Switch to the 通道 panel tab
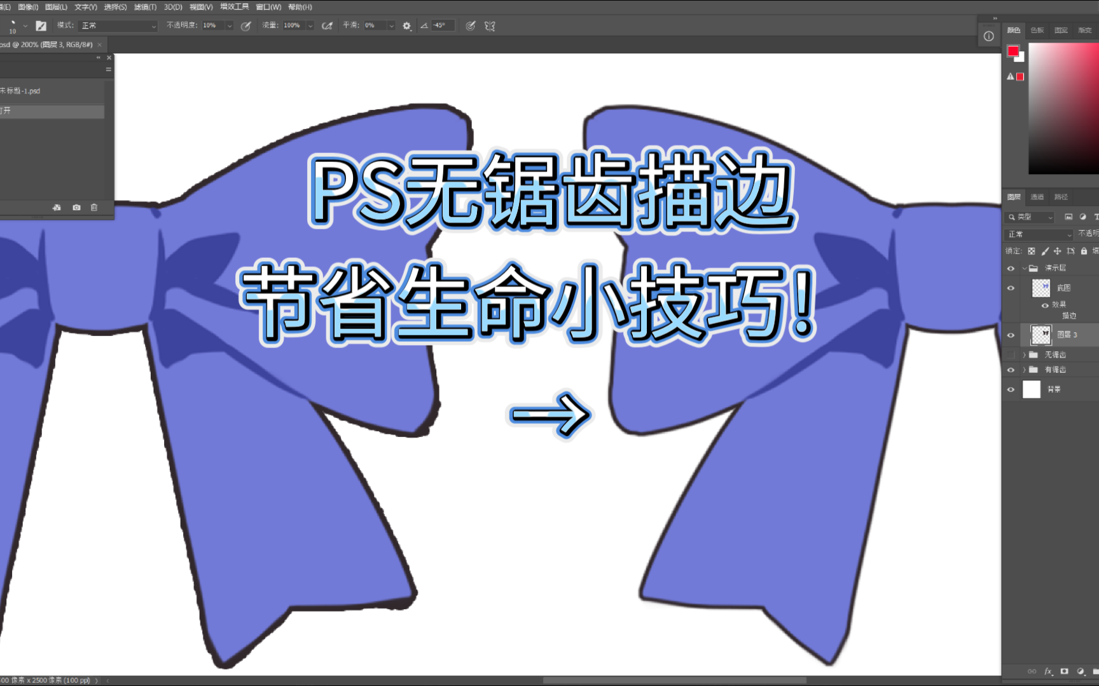This screenshot has width=1099, height=686. point(1037,196)
